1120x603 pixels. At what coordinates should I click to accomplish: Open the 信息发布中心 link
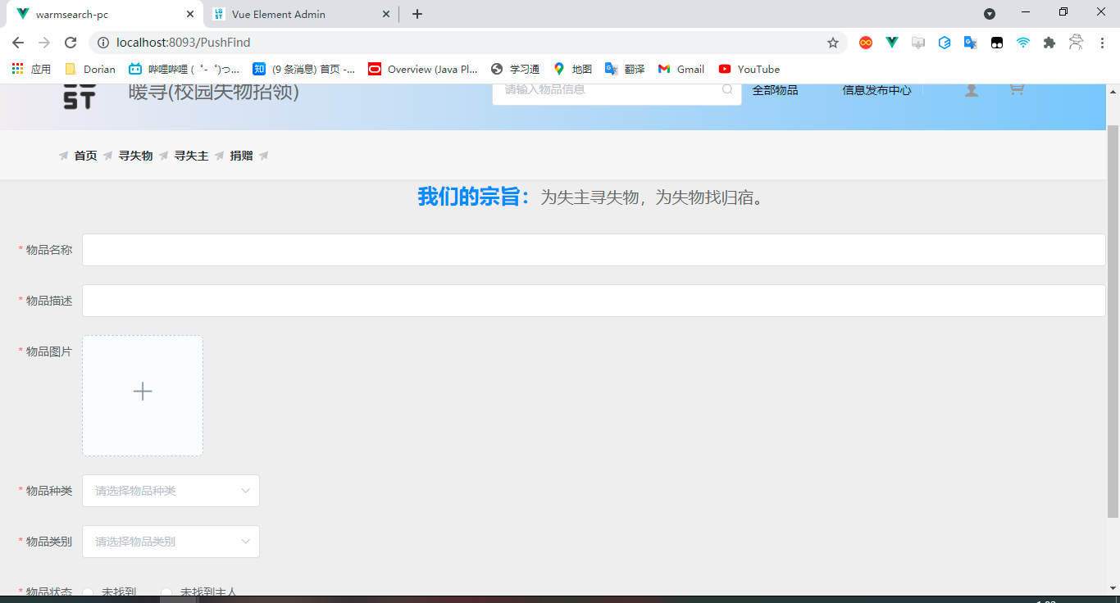pos(876,90)
